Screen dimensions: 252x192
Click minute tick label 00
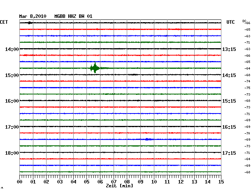pos(19,182)
